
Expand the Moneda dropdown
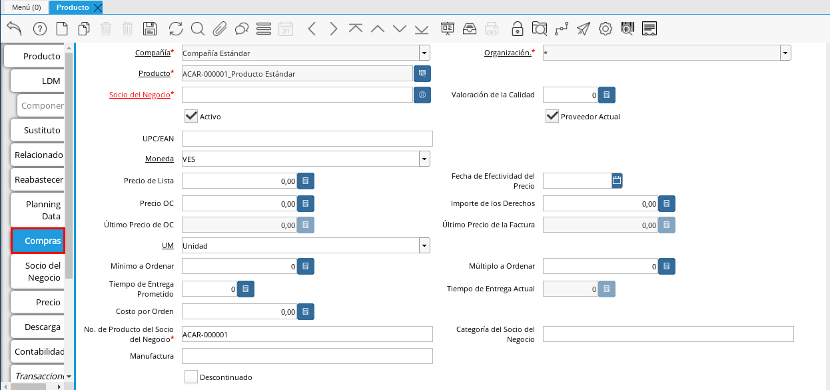(424, 159)
